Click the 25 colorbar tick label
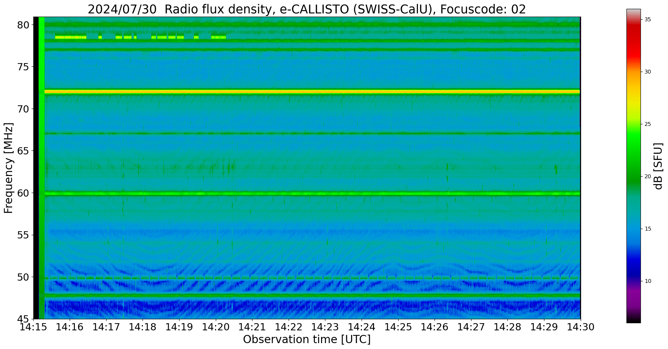The image size is (668, 349). tap(647, 124)
